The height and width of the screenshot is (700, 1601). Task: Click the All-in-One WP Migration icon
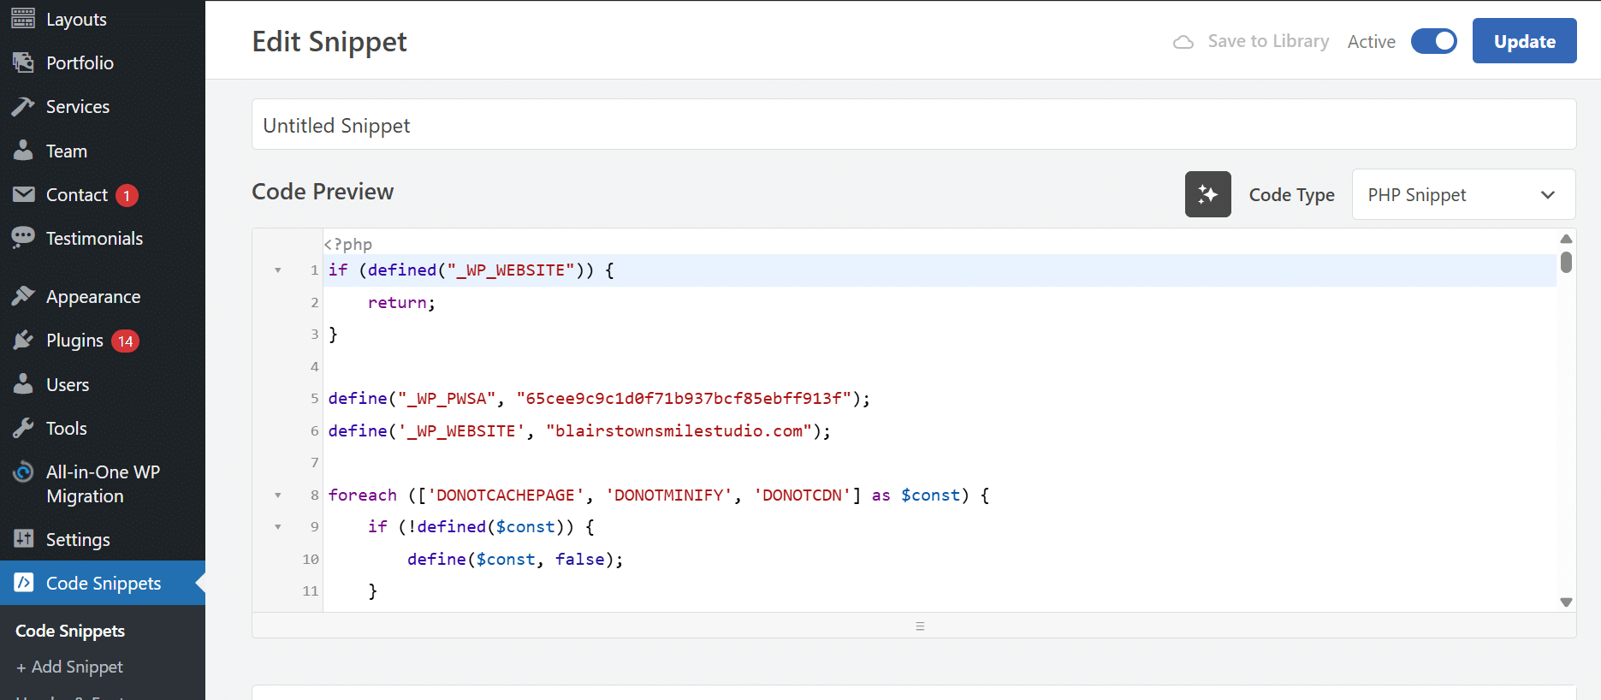[23, 472]
